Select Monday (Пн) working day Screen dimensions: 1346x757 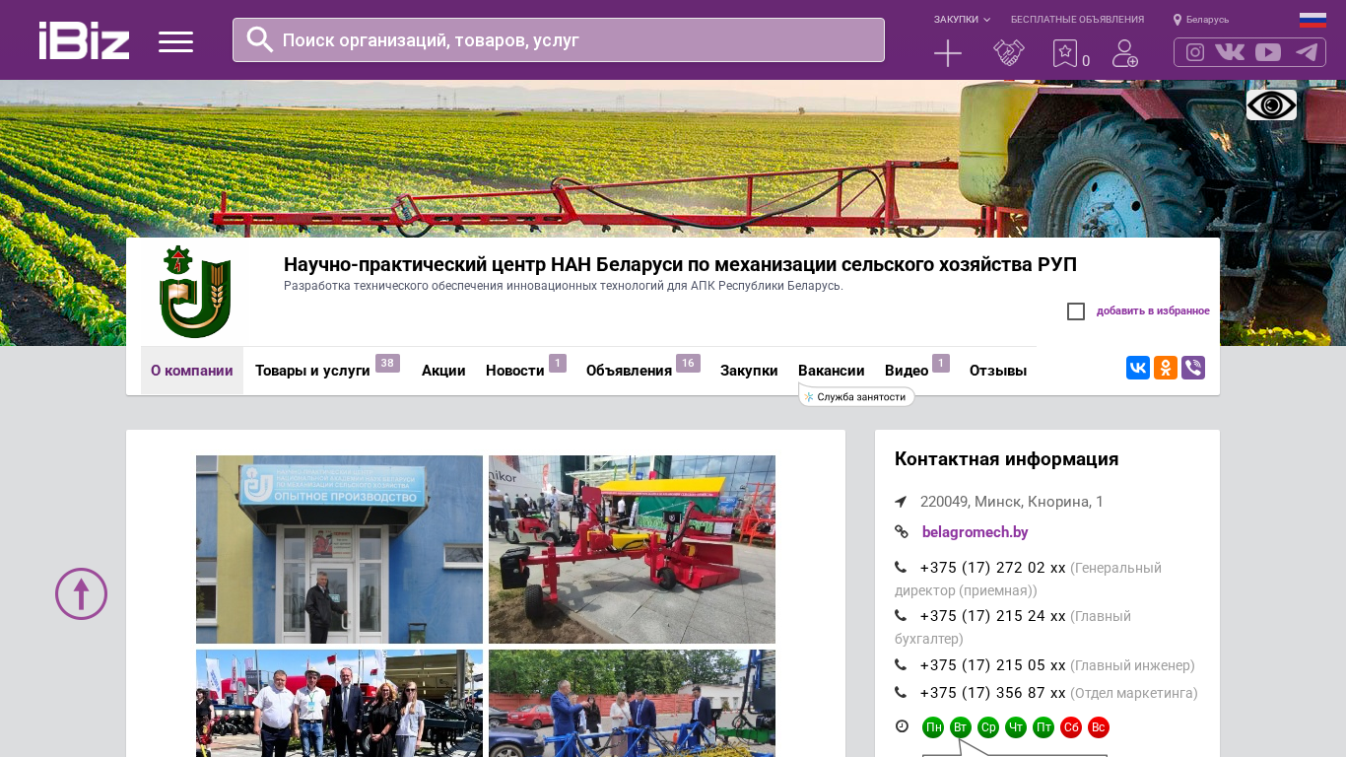933,727
